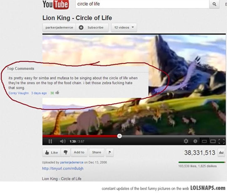Image resolution: width=227 pixels, height=194 pixels.
Task: Open the Add to menu
Action: click(x=79, y=152)
